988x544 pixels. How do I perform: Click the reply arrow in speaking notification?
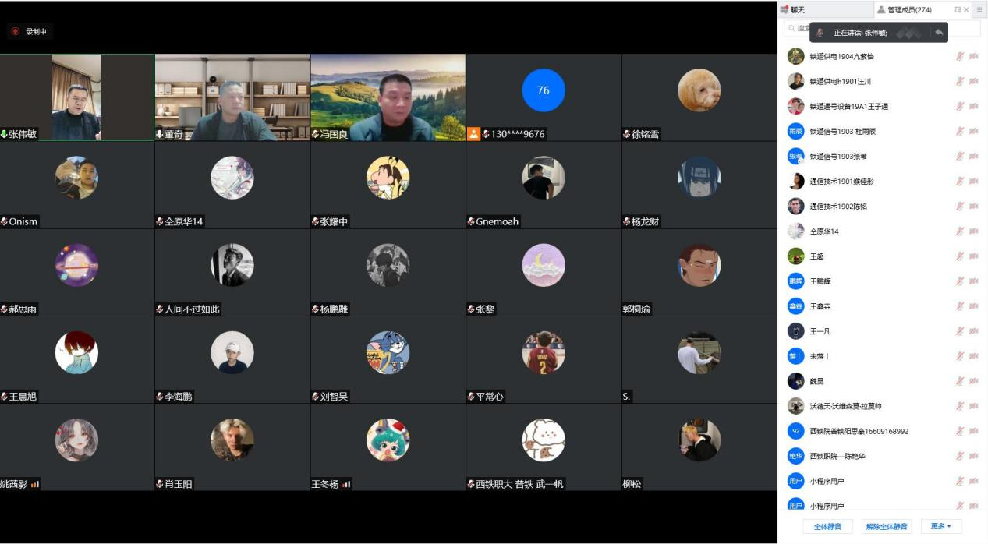point(939,32)
